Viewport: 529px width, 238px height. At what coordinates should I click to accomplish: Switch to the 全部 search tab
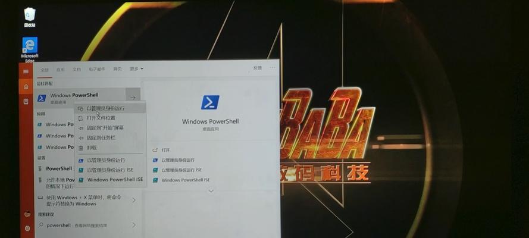click(x=45, y=70)
